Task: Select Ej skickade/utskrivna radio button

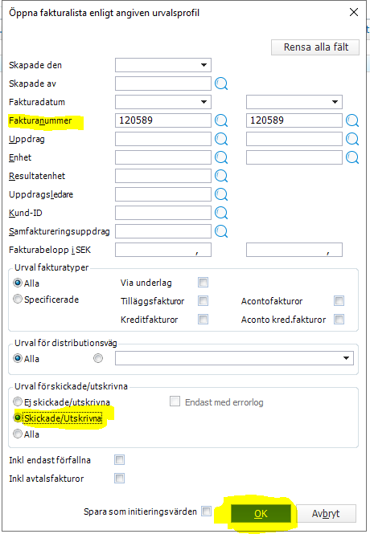Action: point(18,401)
